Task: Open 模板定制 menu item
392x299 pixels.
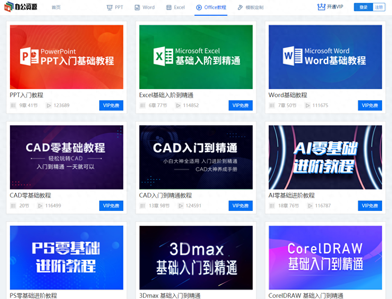Action: [x=255, y=7]
